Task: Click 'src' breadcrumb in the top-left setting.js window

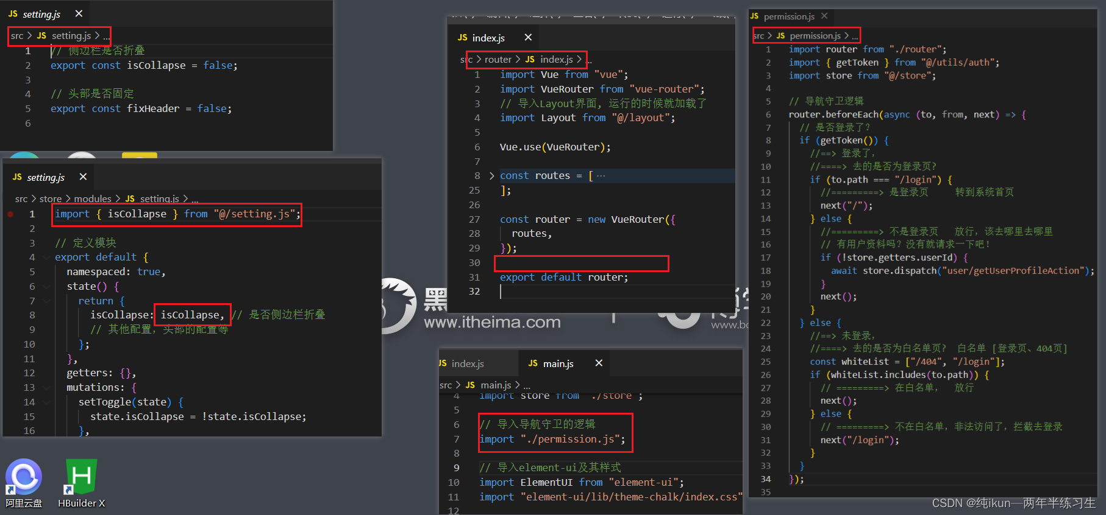Action: [x=17, y=36]
